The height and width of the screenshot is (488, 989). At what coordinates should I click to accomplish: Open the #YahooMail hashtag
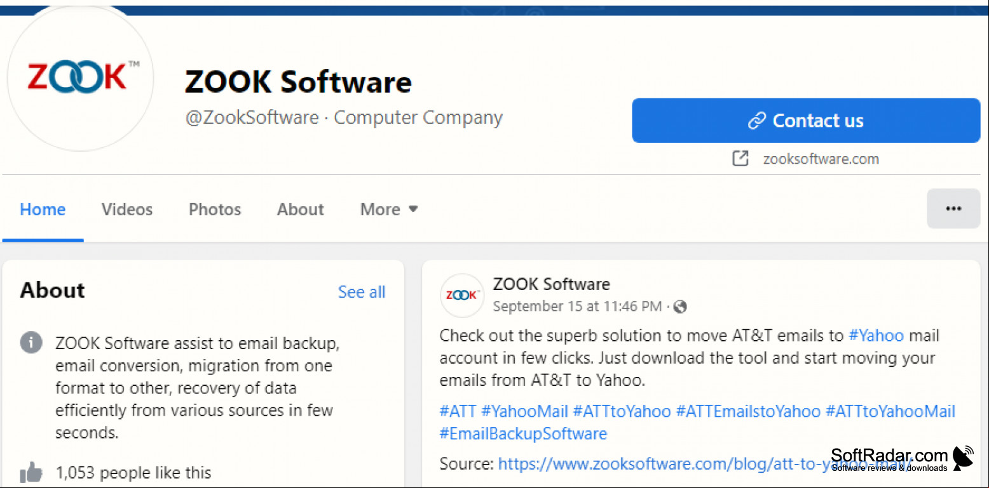click(524, 411)
